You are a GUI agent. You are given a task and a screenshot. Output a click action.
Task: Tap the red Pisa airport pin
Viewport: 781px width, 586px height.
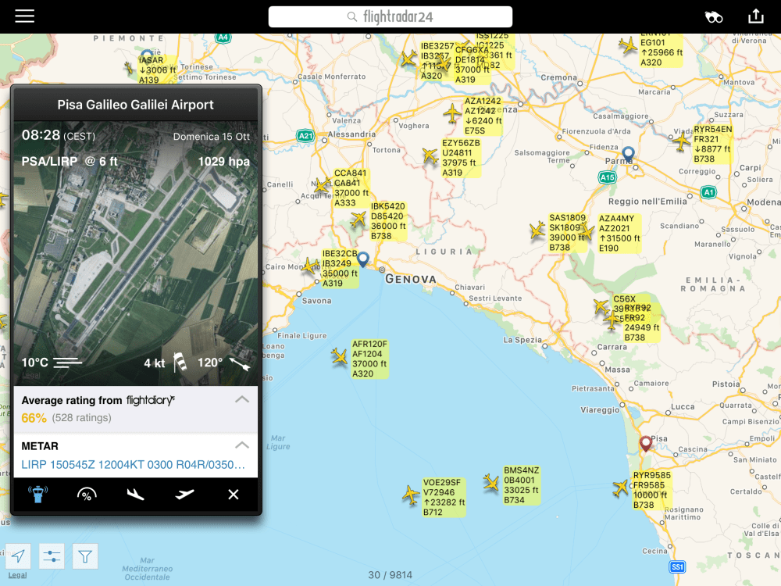(x=645, y=444)
